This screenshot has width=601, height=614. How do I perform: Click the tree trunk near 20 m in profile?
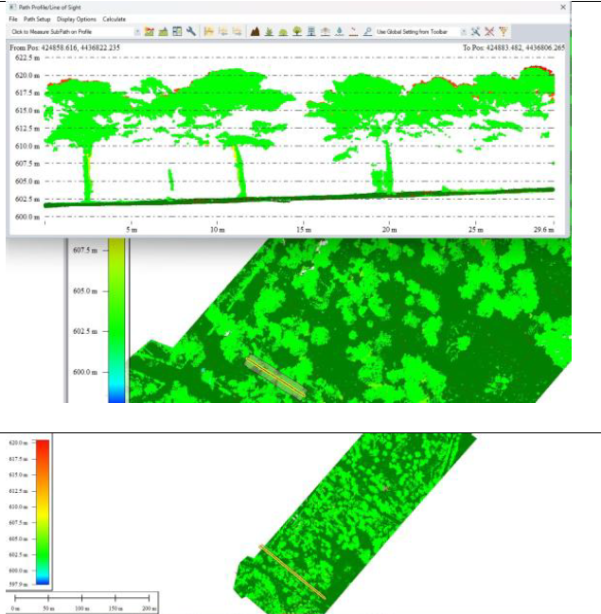[388, 170]
